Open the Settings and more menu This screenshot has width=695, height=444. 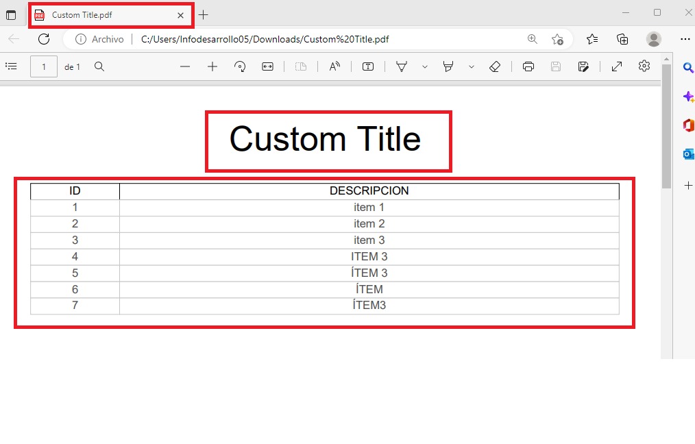685,39
